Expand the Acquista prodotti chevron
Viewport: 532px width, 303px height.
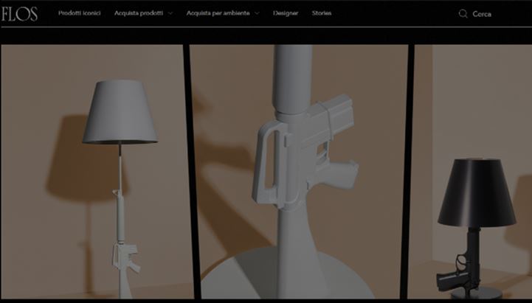point(170,13)
